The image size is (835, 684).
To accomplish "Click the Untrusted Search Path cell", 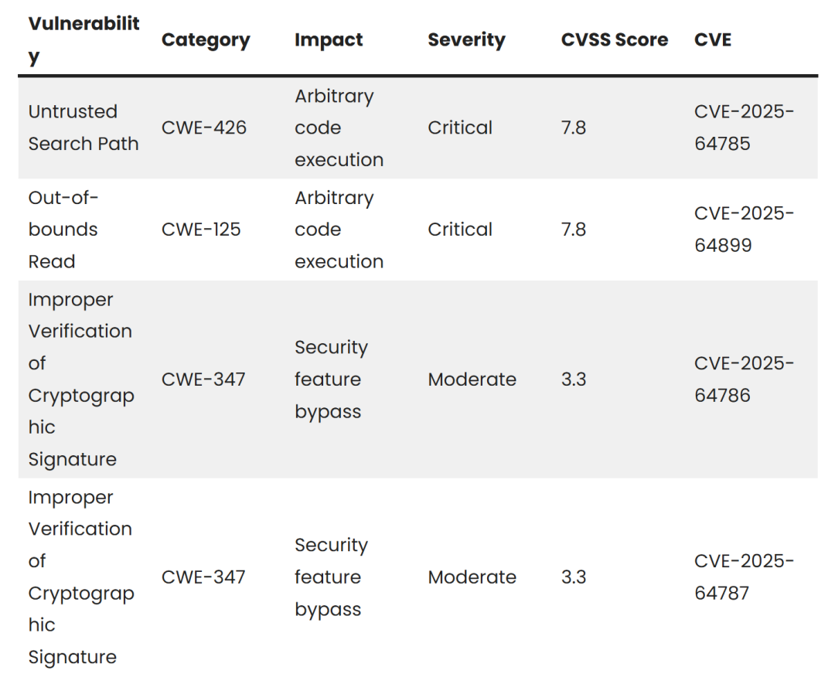I will [83, 128].
